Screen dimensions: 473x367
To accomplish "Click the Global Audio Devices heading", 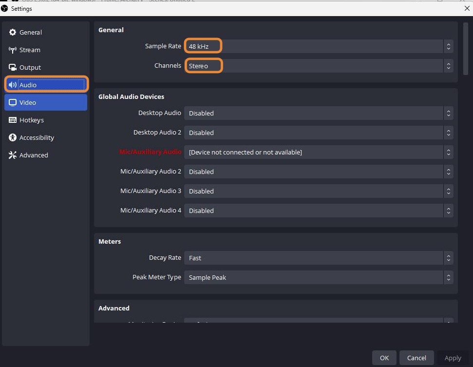I will point(131,97).
